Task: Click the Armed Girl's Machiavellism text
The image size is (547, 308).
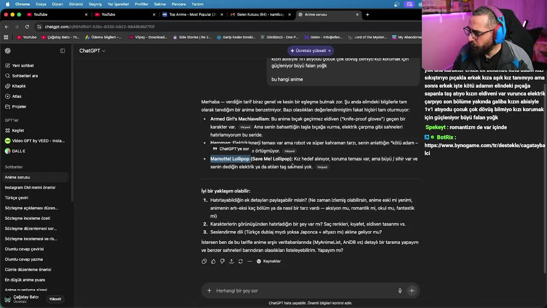Action: (x=240, y=119)
